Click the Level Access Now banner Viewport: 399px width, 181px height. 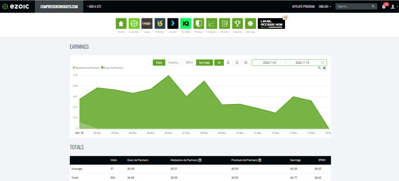tap(271, 23)
